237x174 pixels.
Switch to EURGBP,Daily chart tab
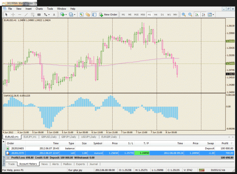109,137
